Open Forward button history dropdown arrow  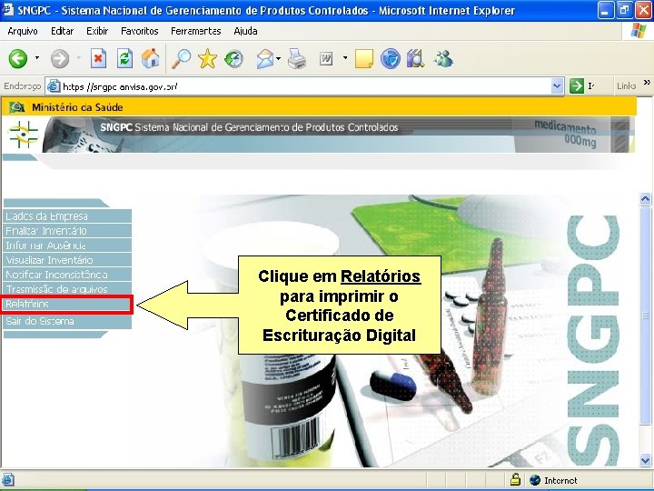[x=78, y=57]
